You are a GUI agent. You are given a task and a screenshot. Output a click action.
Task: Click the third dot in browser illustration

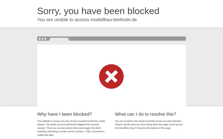pyautogui.click(x=45, y=39)
